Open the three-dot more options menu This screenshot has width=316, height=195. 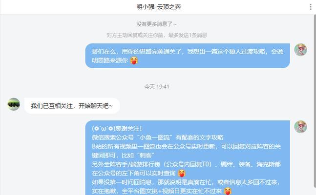(x=310, y=7)
